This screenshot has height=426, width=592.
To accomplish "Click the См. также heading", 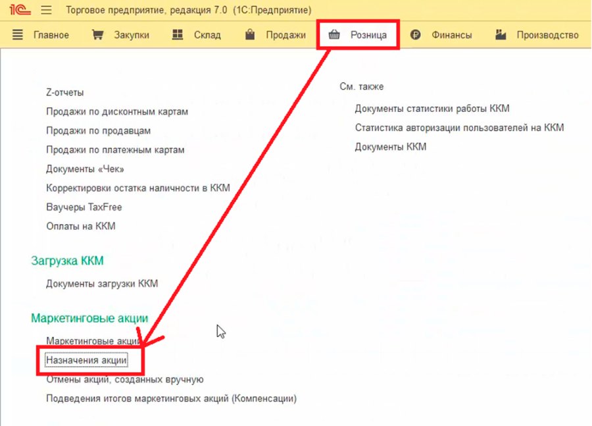I will [x=362, y=86].
